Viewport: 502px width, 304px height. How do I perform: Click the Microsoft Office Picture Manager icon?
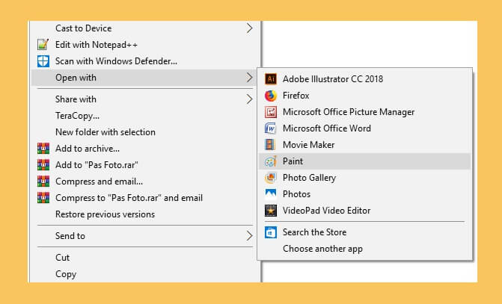[271, 112]
